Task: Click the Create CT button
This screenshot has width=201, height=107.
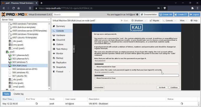Action: pyautogui.click(x=181, y=15)
